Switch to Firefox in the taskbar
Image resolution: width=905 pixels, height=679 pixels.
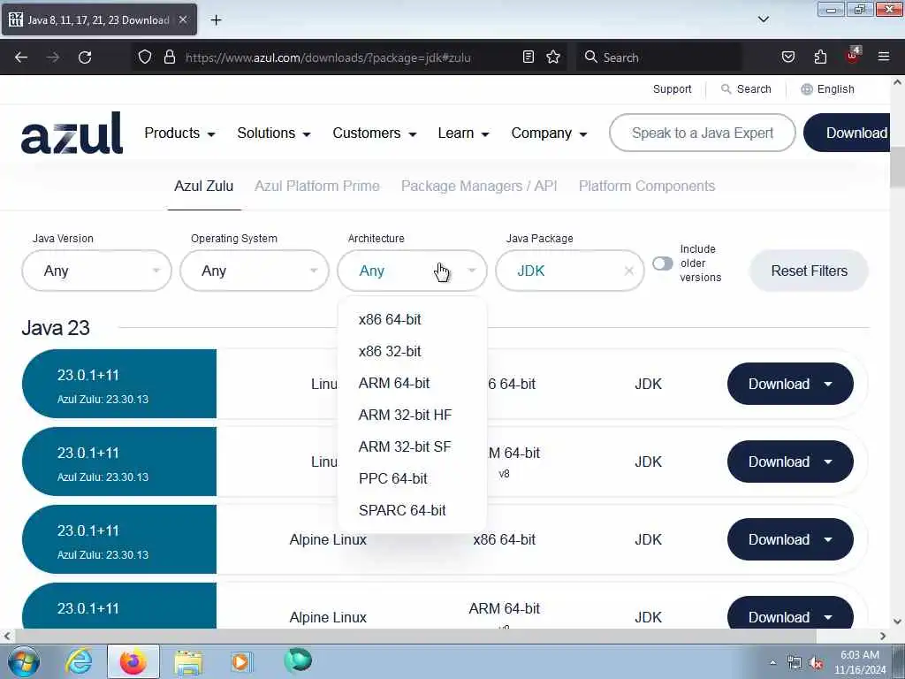[133, 661]
